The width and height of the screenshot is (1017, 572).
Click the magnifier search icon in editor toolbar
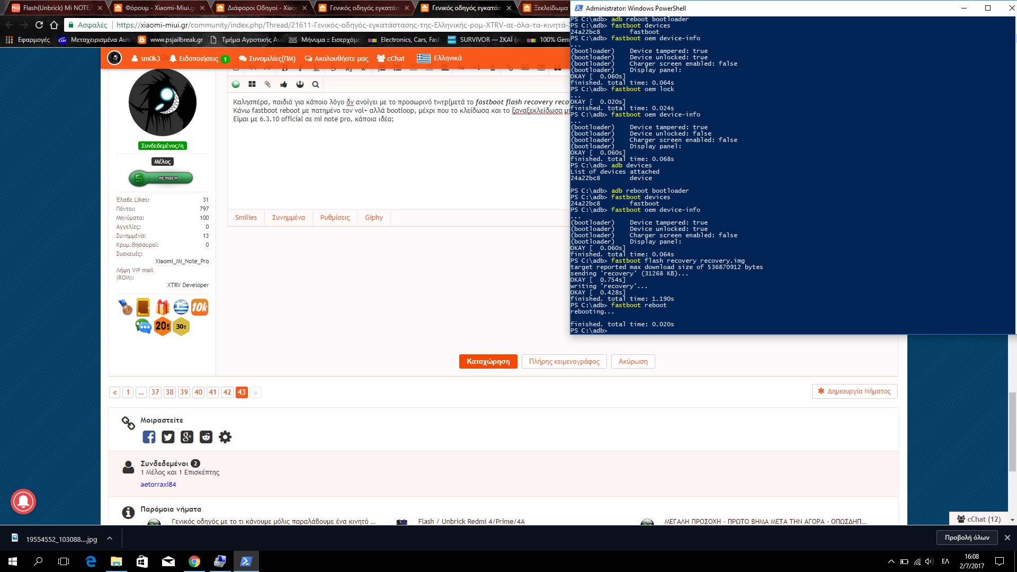[316, 84]
